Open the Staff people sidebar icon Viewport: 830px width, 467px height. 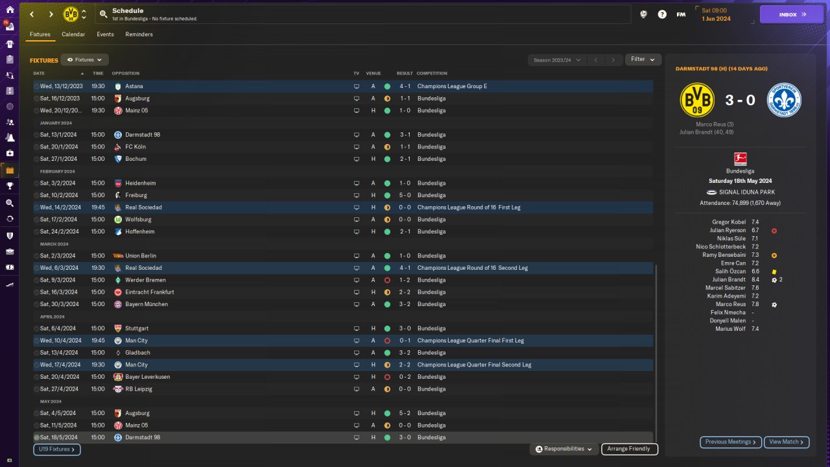pos(10,122)
